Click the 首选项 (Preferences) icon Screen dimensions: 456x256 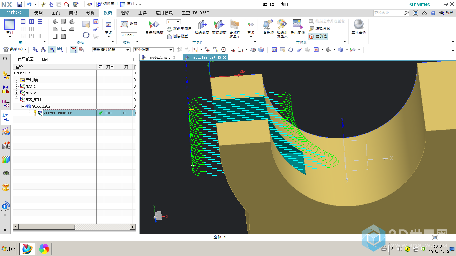[268, 25]
